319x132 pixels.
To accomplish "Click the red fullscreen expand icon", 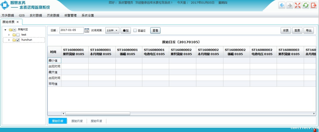I will pyautogui.click(x=298, y=5).
